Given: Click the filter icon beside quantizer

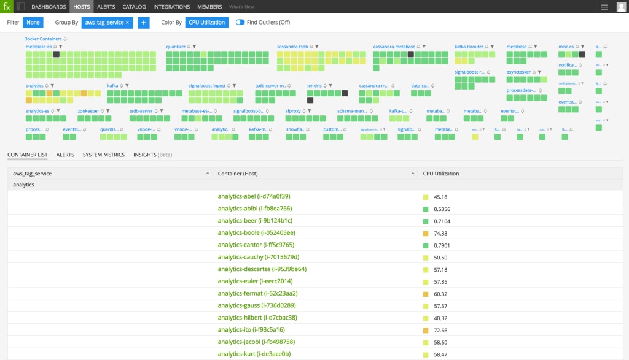Looking at the screenshot, I should (195, 47).
